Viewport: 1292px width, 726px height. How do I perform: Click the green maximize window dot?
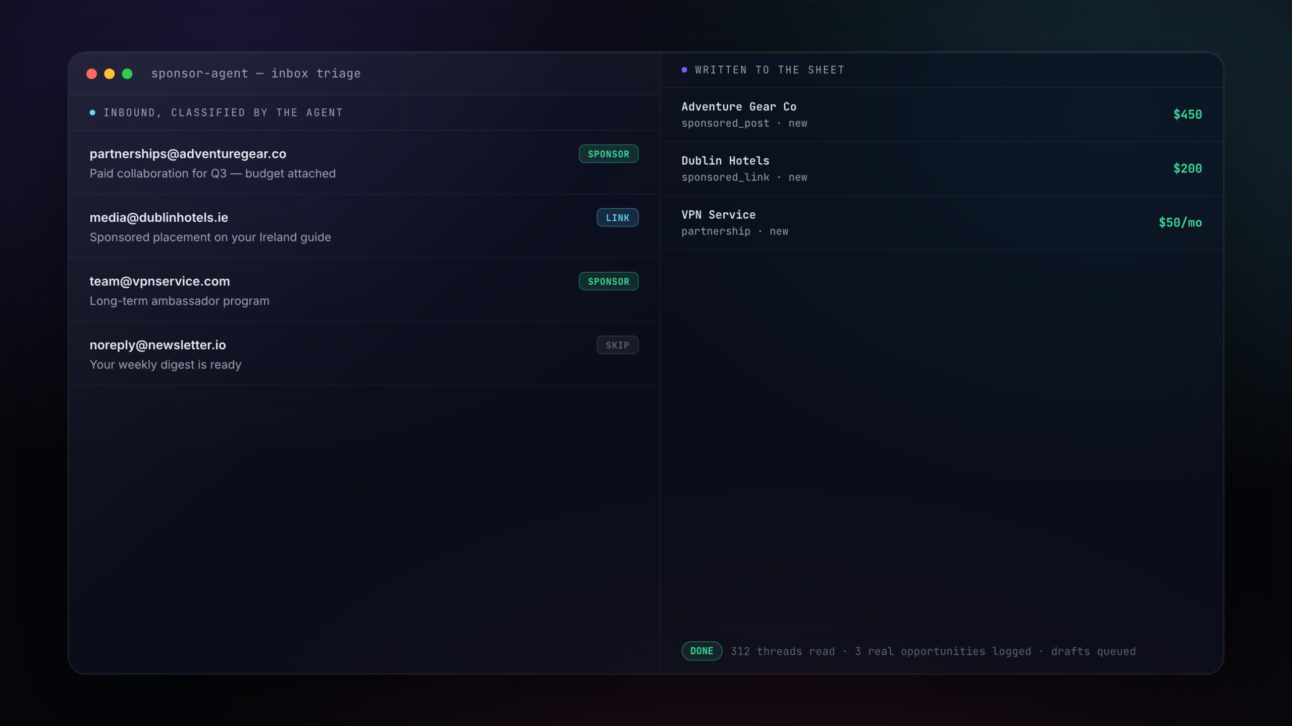[127, 74]
